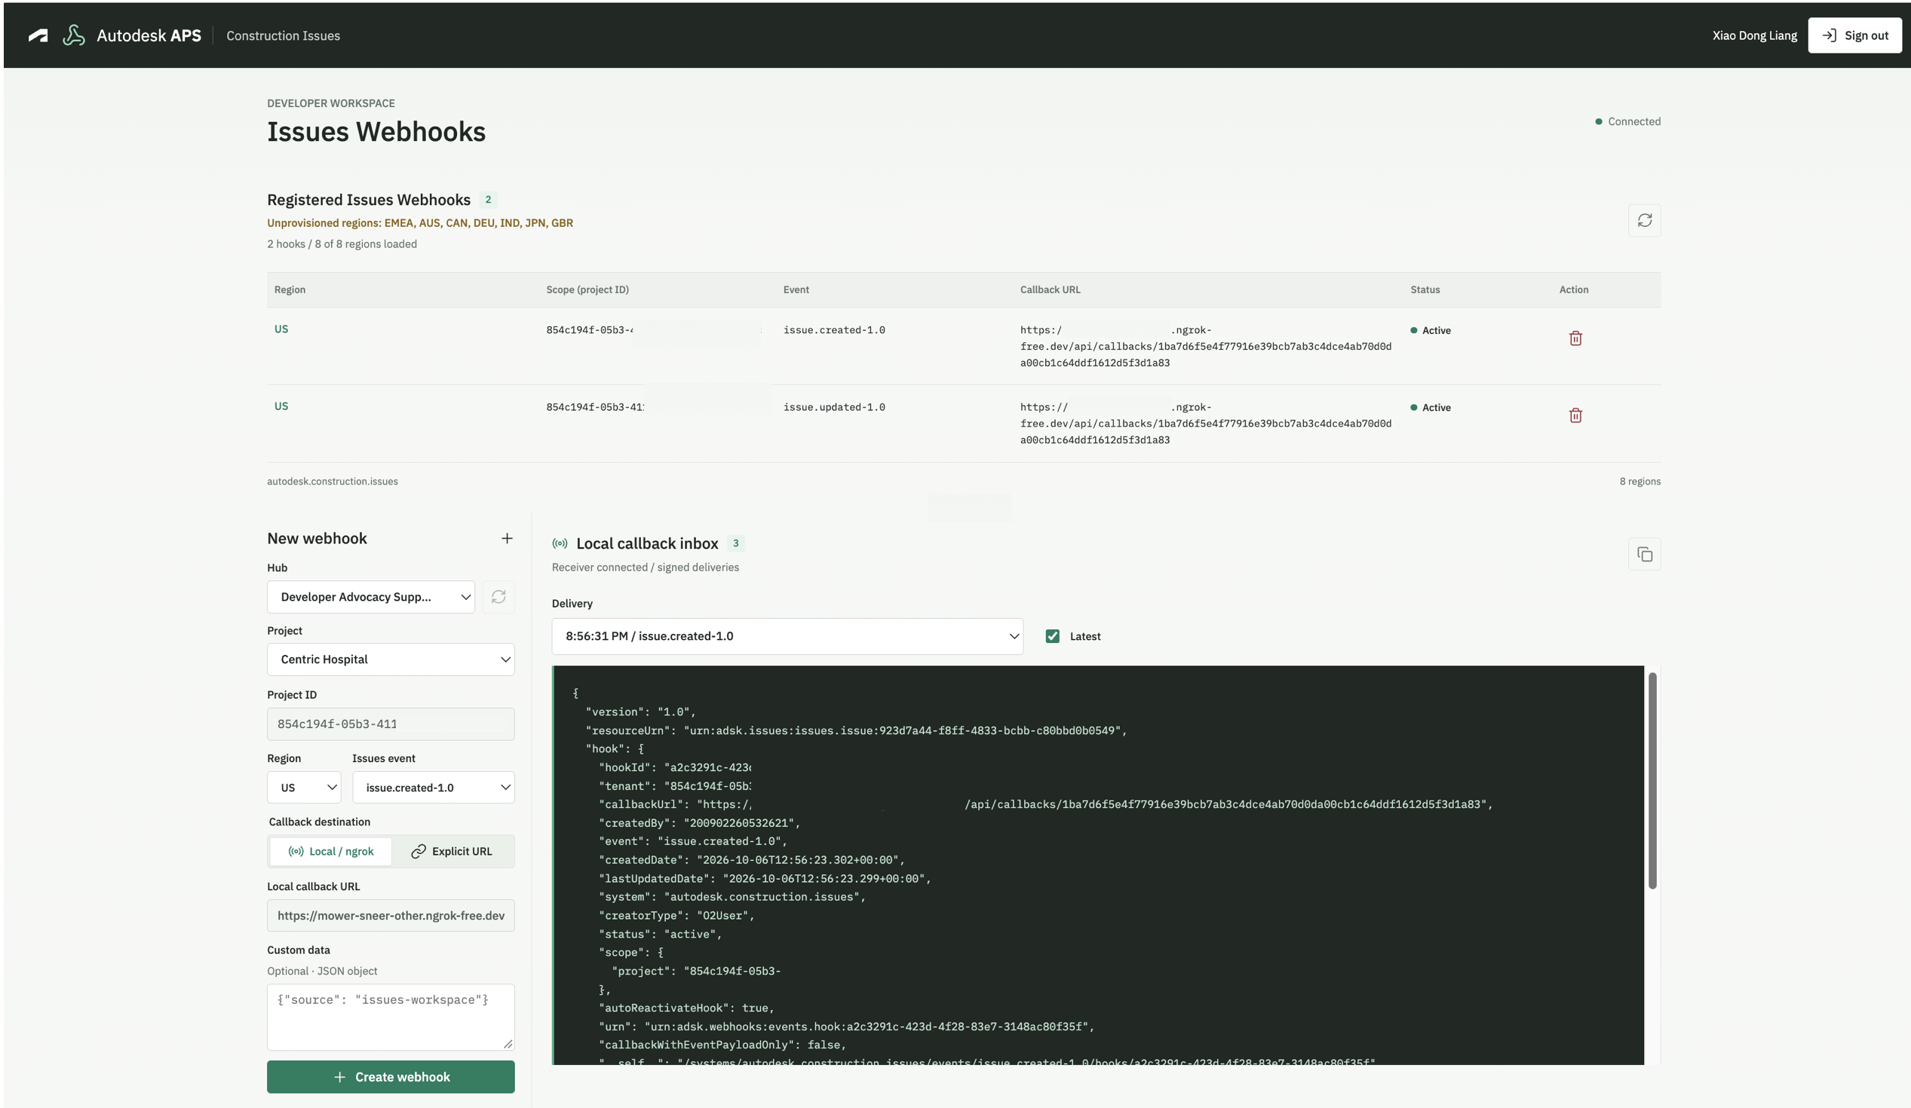Copy the callback inbox payload

1644,555
